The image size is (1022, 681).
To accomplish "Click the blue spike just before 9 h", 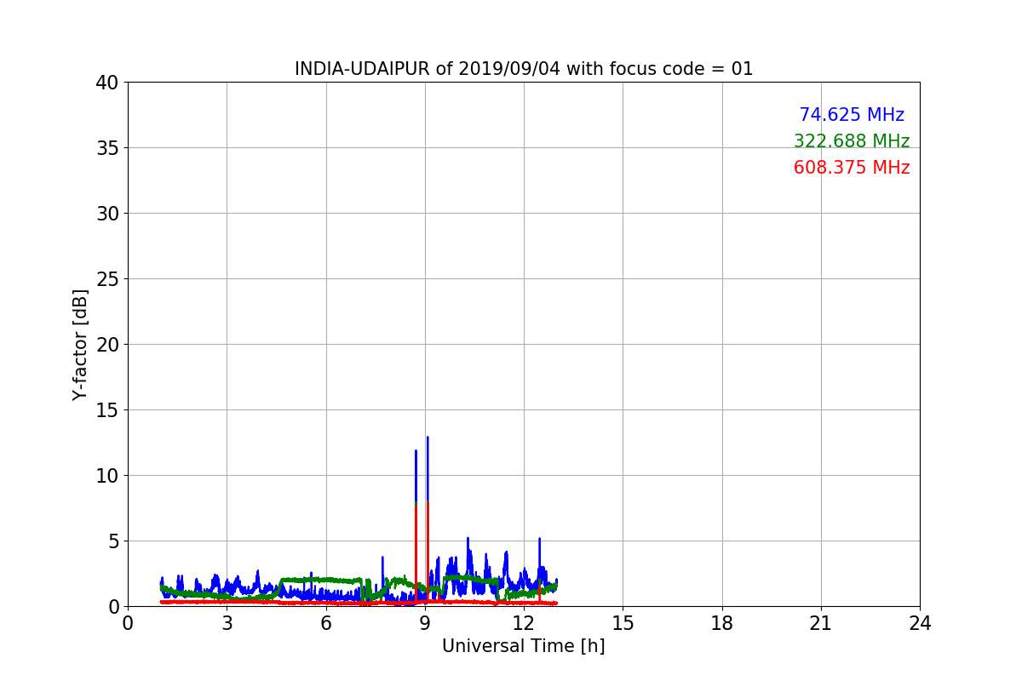I will pyautogui.click(x=416, y=477).
